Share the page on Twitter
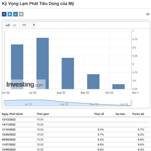This screenshot has width=151, height=151. point(10,14)
